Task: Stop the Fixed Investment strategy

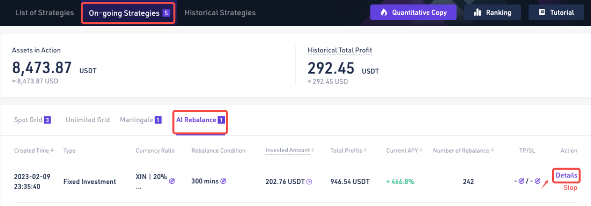Action: [x=570, y=188]
